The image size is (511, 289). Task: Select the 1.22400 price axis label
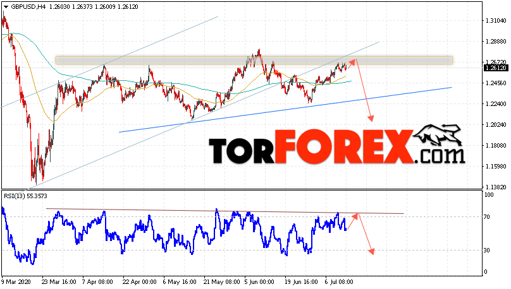pyautogui.click(x=496, y=104)
